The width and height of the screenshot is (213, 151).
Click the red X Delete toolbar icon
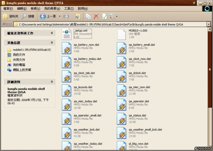[x=96, y=16]
